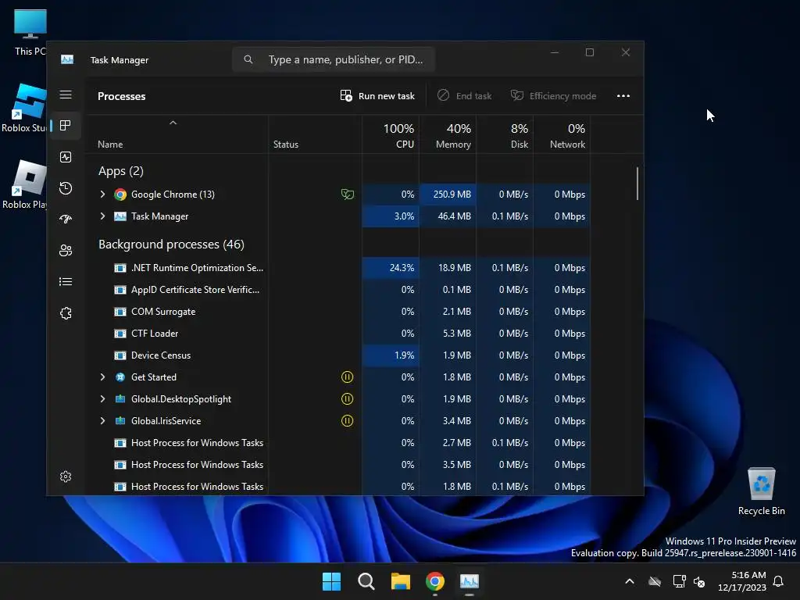Open the three-dots more options menu

(623, 96)
